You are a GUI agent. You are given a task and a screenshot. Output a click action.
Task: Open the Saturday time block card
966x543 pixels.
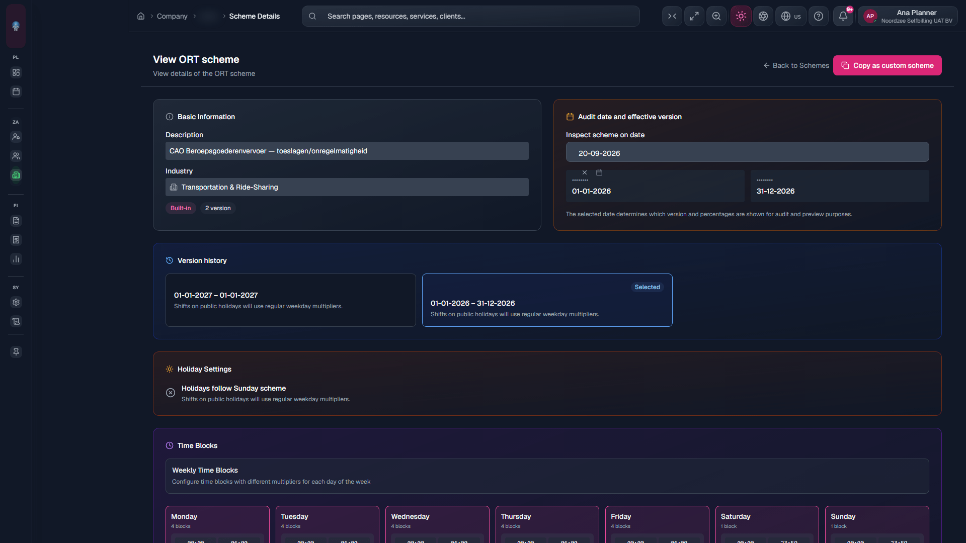(767, 524)
